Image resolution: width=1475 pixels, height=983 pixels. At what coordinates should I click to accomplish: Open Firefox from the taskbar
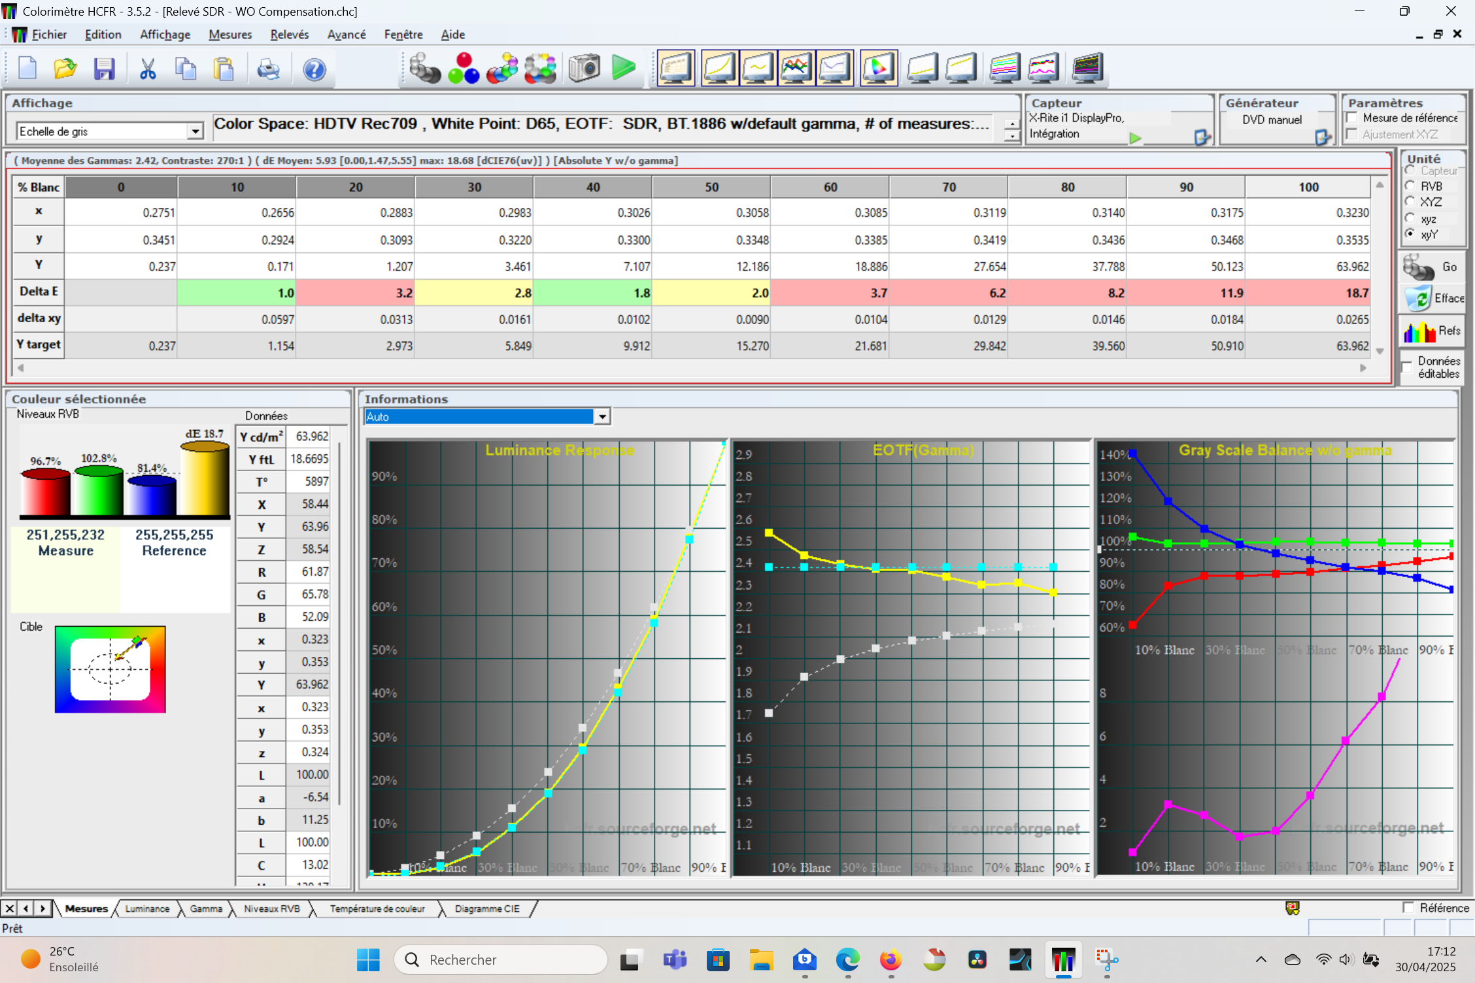[x=890, y=959]
